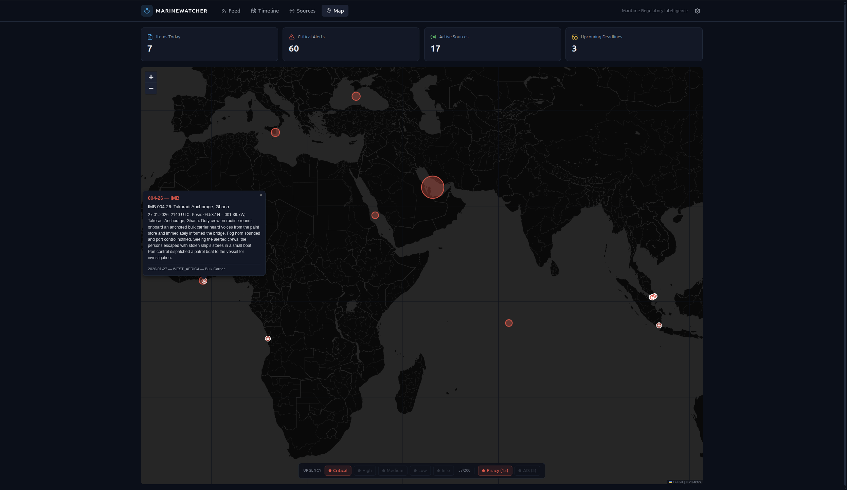Open settings via the gear icon

698,11
